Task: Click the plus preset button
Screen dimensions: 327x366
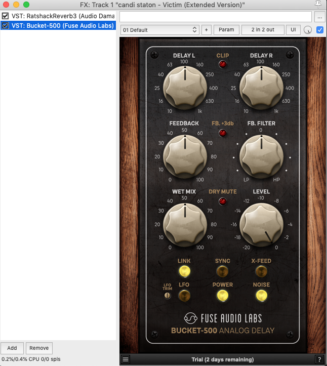Action: coord(207,30)
